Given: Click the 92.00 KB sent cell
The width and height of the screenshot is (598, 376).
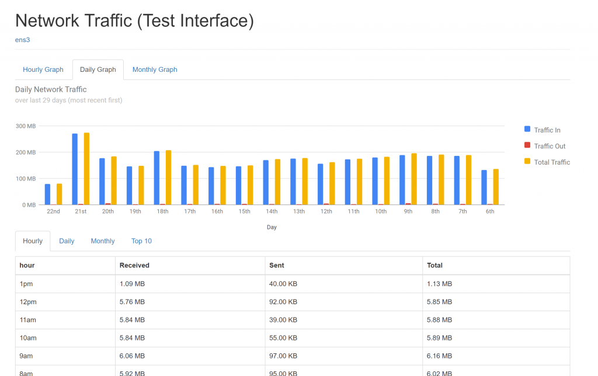Looking at the screenshot, I should [344, 302].
